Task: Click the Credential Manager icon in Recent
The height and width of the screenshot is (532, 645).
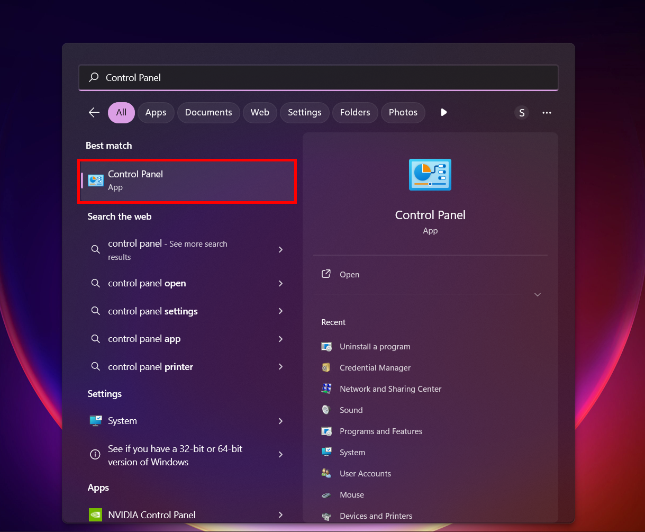Action: 326,367
